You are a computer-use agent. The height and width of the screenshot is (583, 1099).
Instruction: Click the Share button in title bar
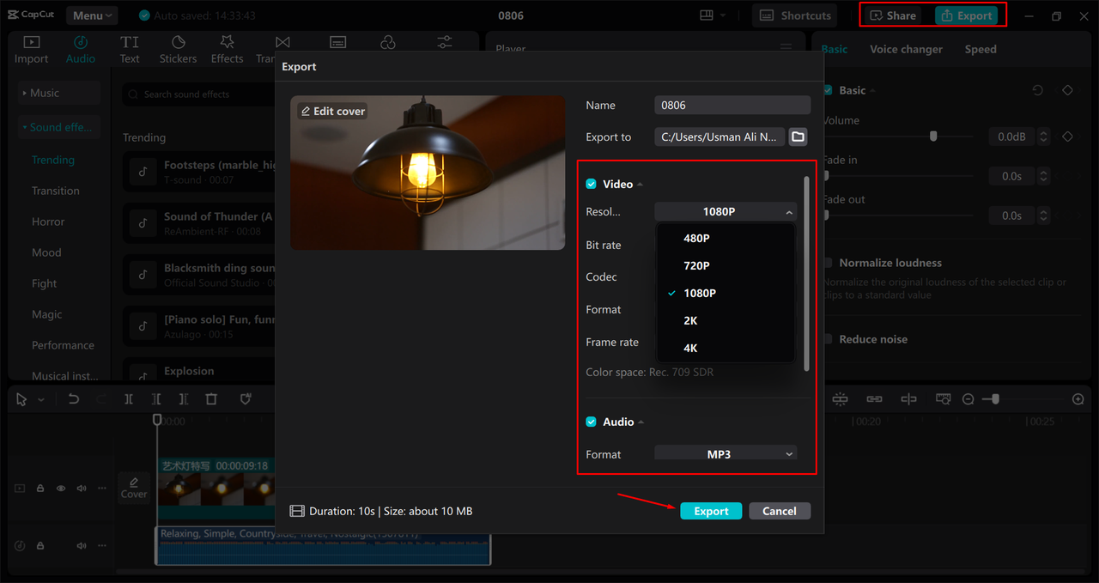[x=893, y=15]
